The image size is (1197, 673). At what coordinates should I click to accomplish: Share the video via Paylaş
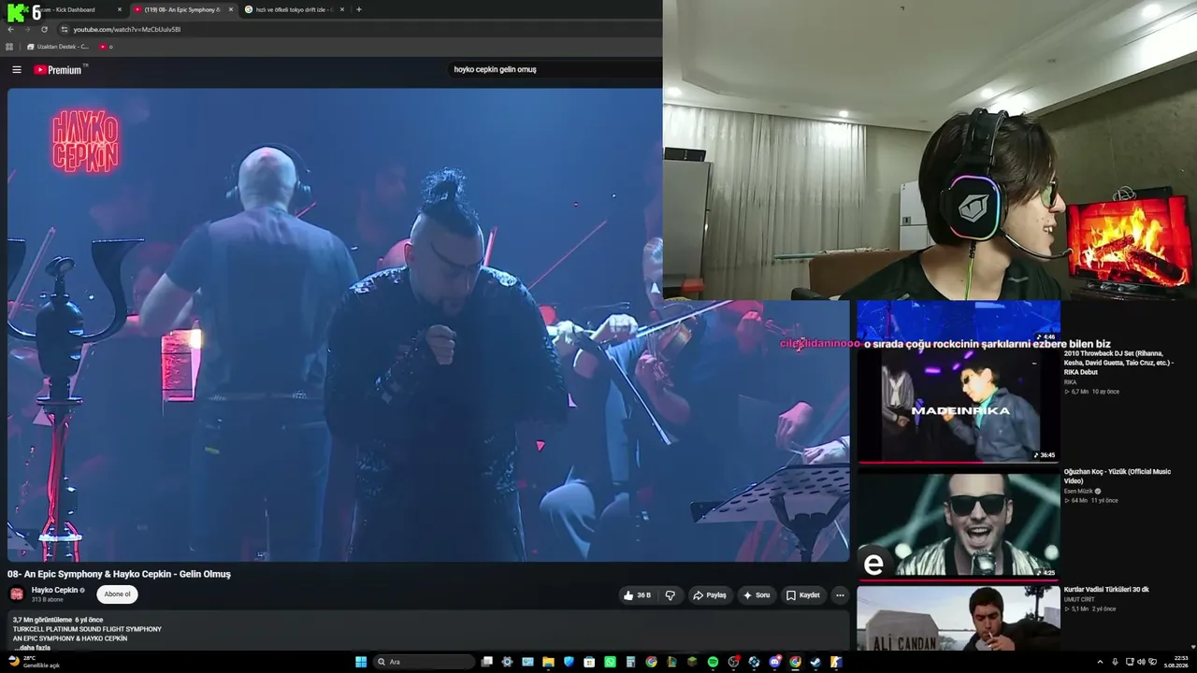[710, 595]
